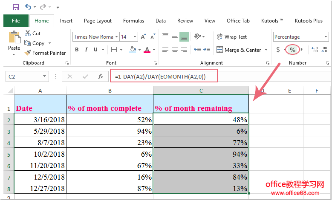The image size is (332, 200).
Task: Select Center horizontal alignment icon
Action: pyautogui.click(x=175, y=50)
